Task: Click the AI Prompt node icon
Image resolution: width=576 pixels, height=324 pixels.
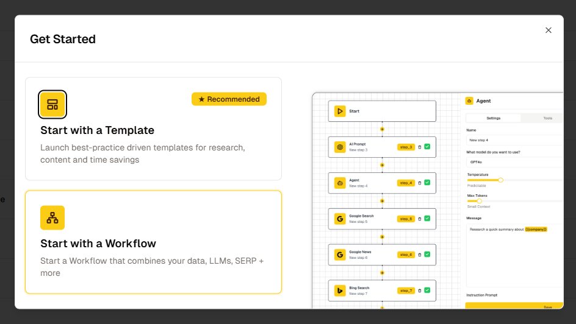Action: coord(340,147)
